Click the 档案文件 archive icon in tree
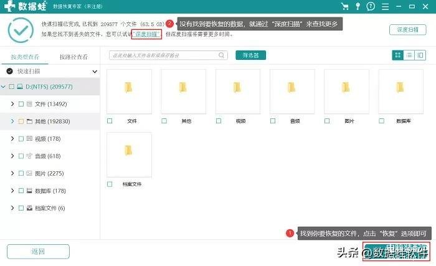 (x=29, y=208)
